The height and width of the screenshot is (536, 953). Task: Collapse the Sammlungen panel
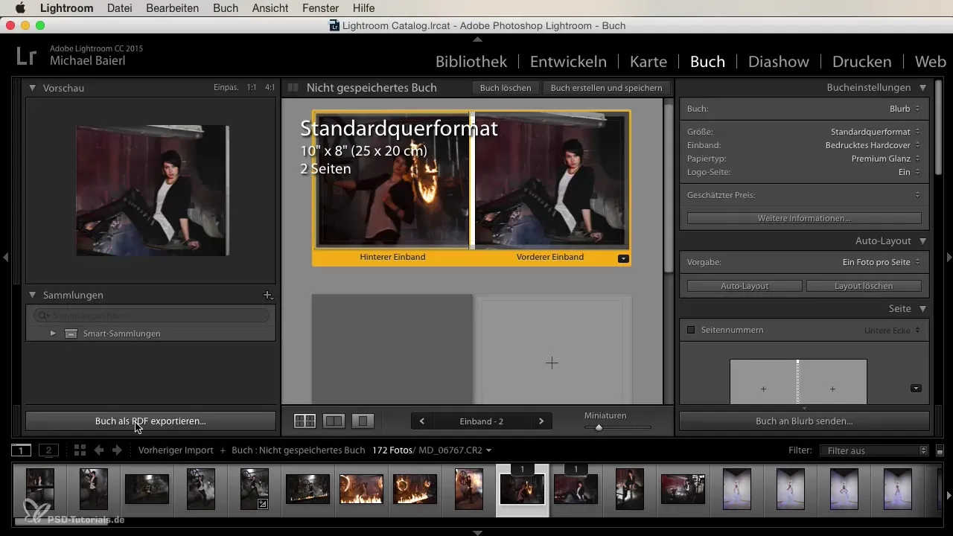[32, 296]
